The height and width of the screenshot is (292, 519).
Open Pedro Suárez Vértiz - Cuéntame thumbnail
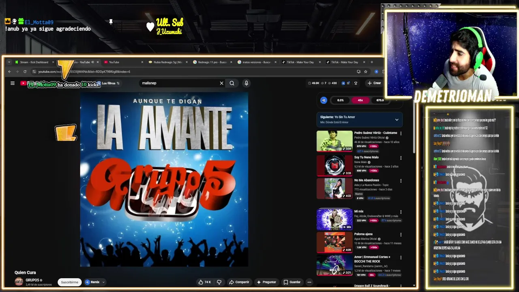(335, 141)
